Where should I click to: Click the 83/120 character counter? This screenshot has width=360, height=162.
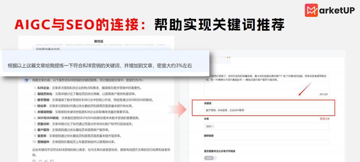324,94
